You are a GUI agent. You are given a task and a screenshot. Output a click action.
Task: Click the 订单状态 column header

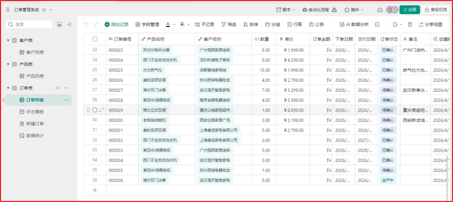389,39
